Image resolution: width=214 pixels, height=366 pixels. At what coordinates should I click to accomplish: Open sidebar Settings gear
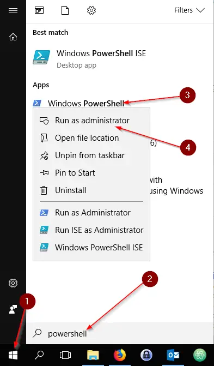click(13, 283)
